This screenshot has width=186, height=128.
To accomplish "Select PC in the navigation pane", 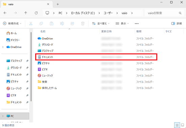I will (15, 116).
